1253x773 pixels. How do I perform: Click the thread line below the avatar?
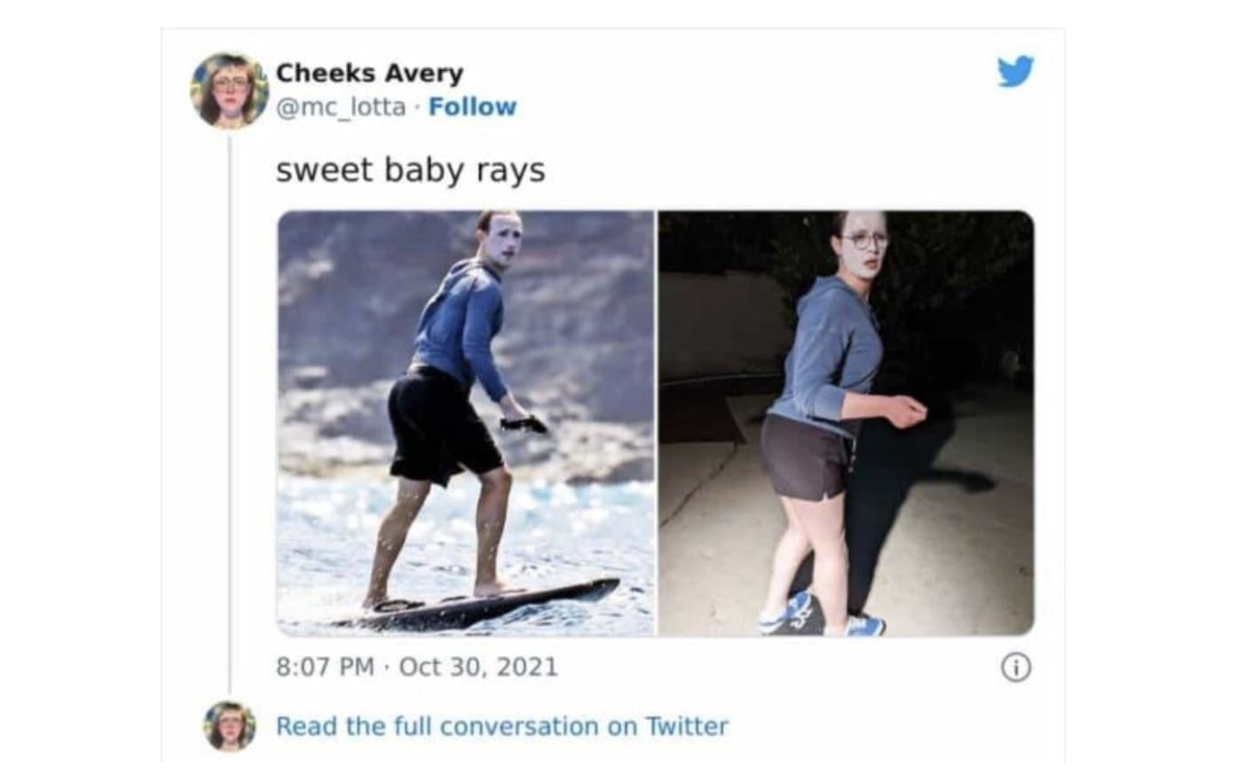point(230,413)
